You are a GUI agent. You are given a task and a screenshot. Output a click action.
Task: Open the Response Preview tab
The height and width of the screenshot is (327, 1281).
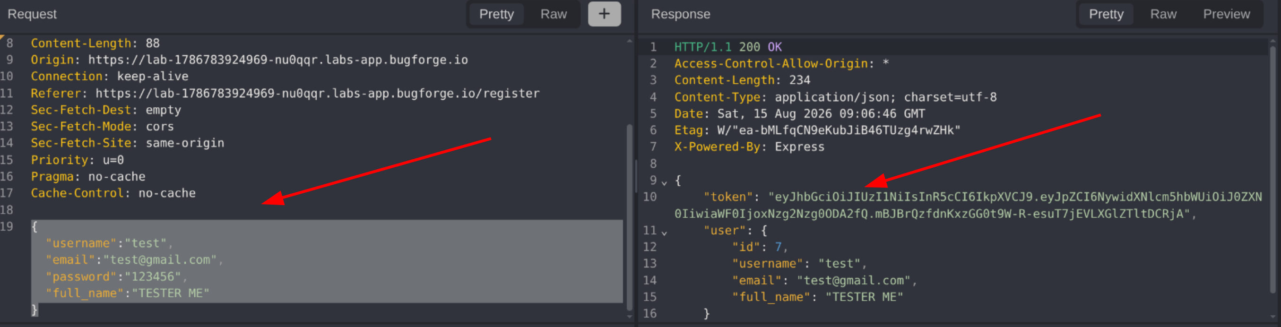point(1226,14)
